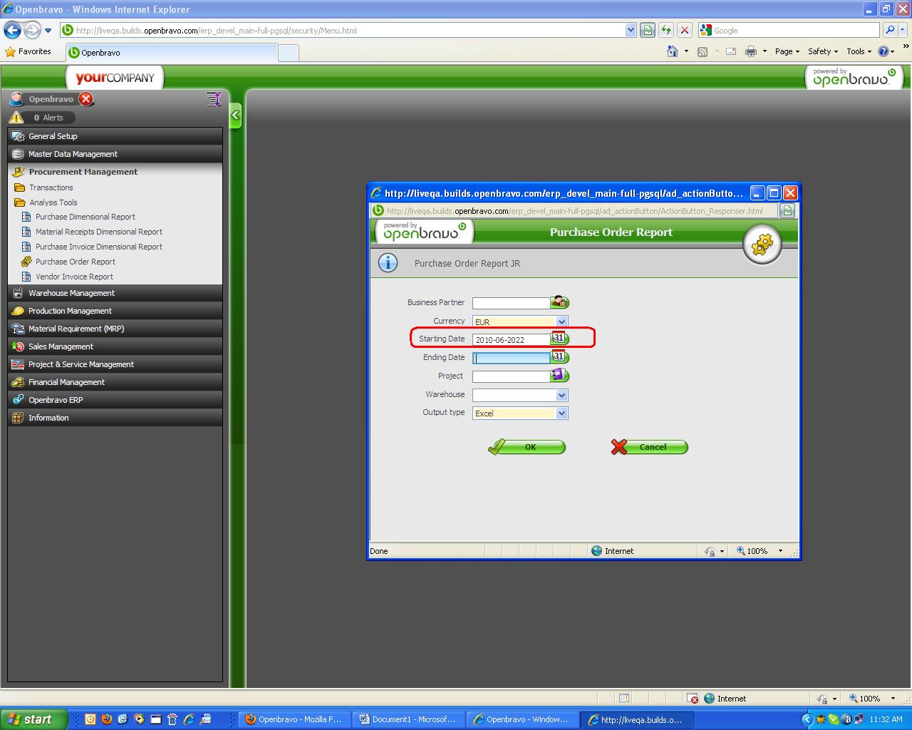
Task: Click the green OK button
Action: [x=527, y=447]
